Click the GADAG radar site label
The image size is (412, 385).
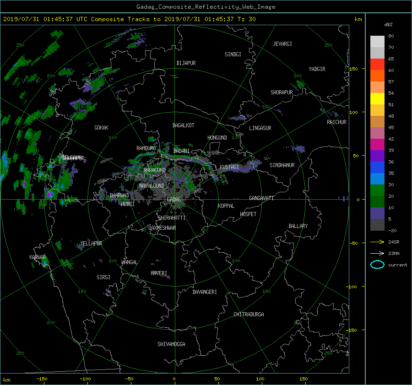click(x=174, y=200)
